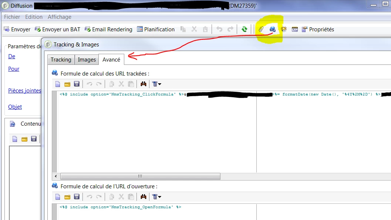Open Email Rendering

coord(108,29)
